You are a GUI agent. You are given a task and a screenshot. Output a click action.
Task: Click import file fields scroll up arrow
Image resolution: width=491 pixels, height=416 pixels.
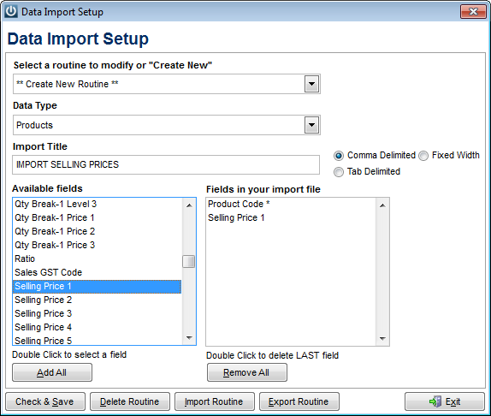[x=382, y=205]
